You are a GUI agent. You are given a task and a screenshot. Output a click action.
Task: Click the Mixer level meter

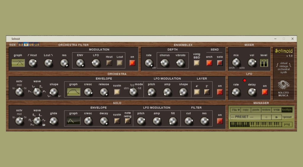pyautogui.click(x=264, y=63)
